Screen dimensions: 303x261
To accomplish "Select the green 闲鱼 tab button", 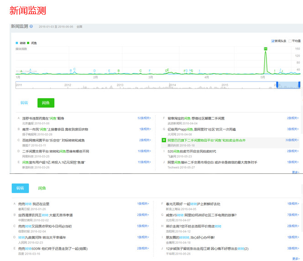I will pos(46,103).
